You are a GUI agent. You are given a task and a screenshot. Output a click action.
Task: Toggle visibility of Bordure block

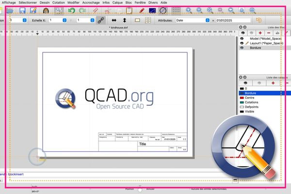(x=242, y=48)
